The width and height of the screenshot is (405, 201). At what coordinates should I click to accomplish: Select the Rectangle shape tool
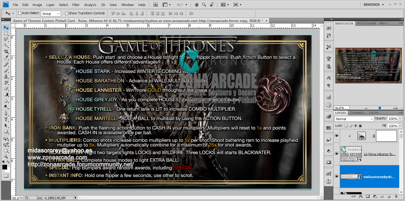[x=6, y=132]
